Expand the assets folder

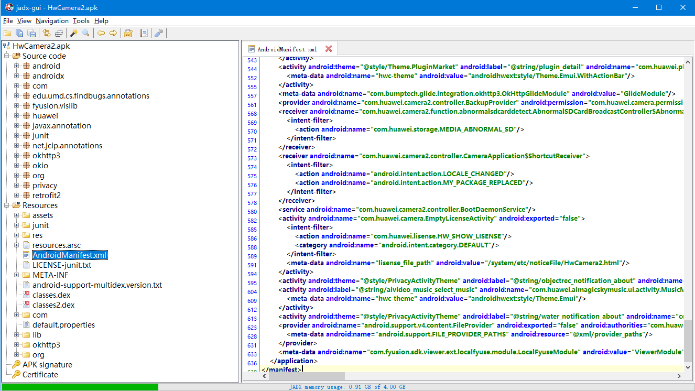17,215
